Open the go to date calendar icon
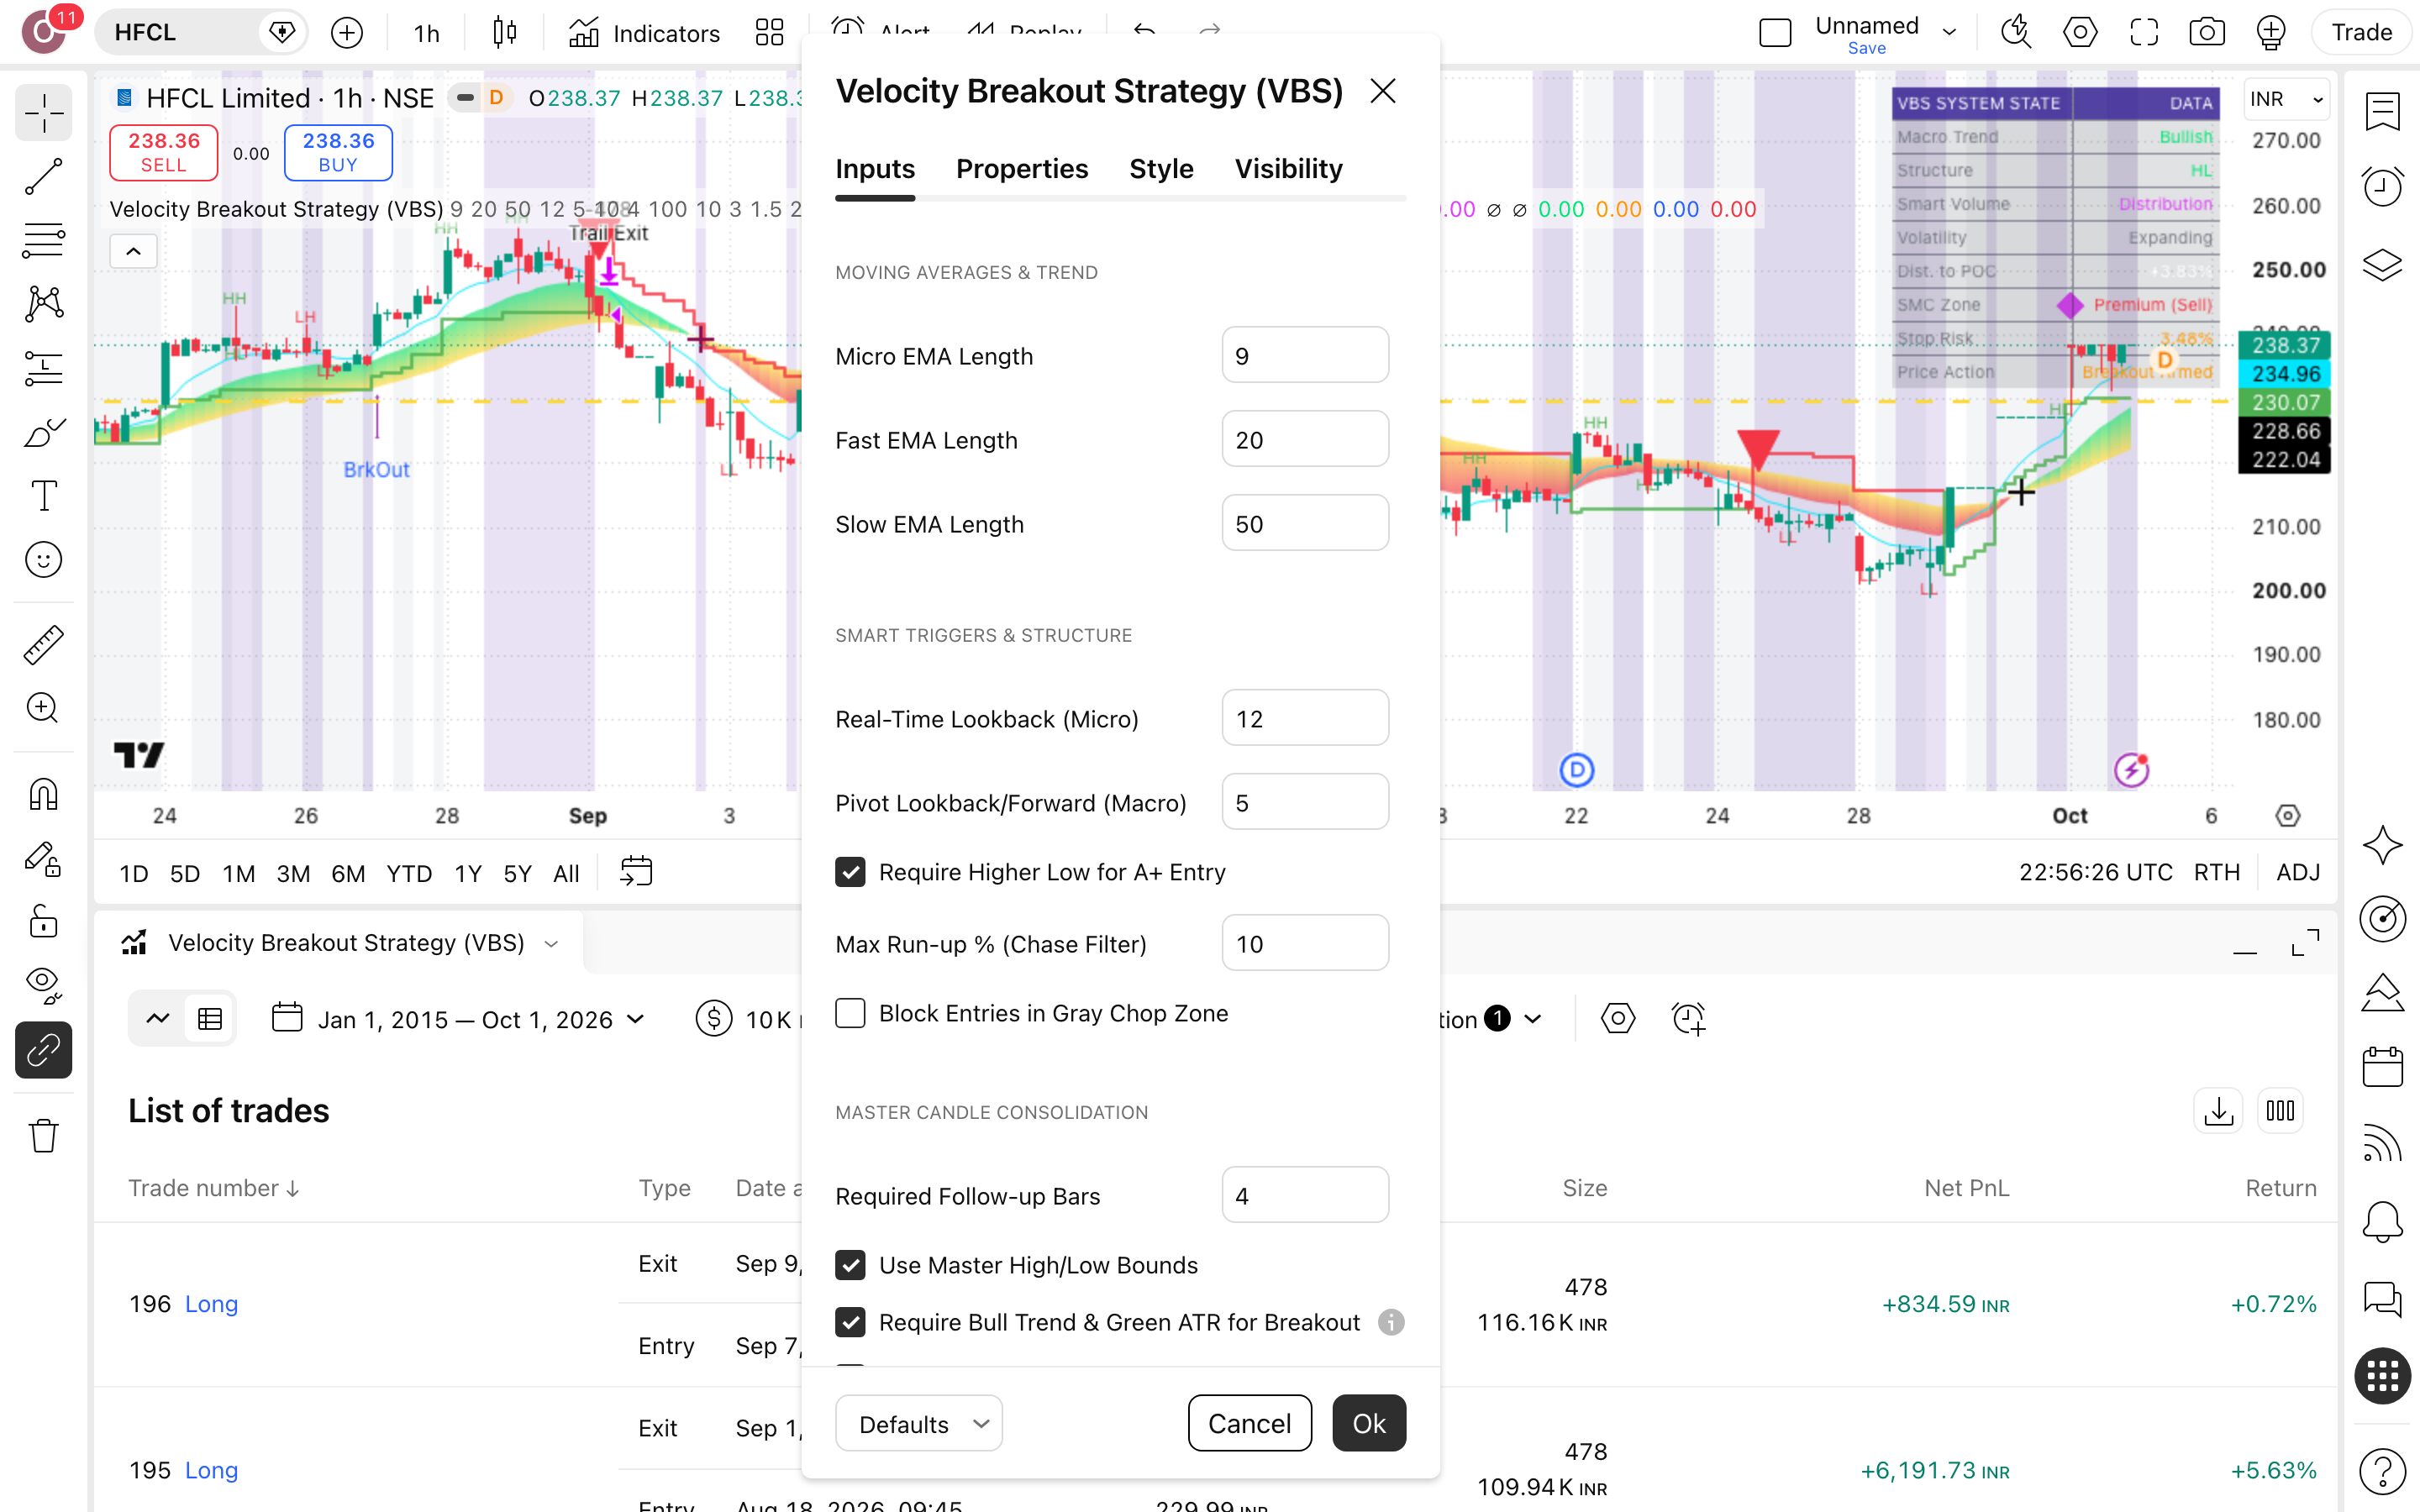Viewport: 2420px width, 1512px height. 636,872
